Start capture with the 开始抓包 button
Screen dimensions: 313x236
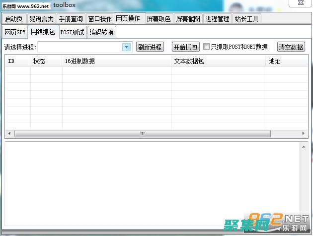pyautogui.click(x=185, y=47)
